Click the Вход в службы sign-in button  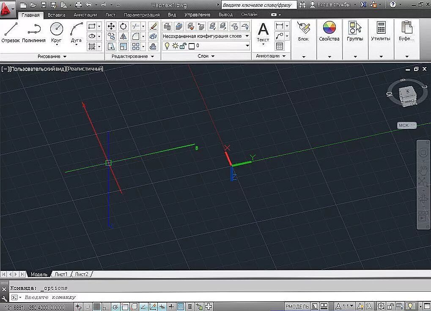coord(330,5)
